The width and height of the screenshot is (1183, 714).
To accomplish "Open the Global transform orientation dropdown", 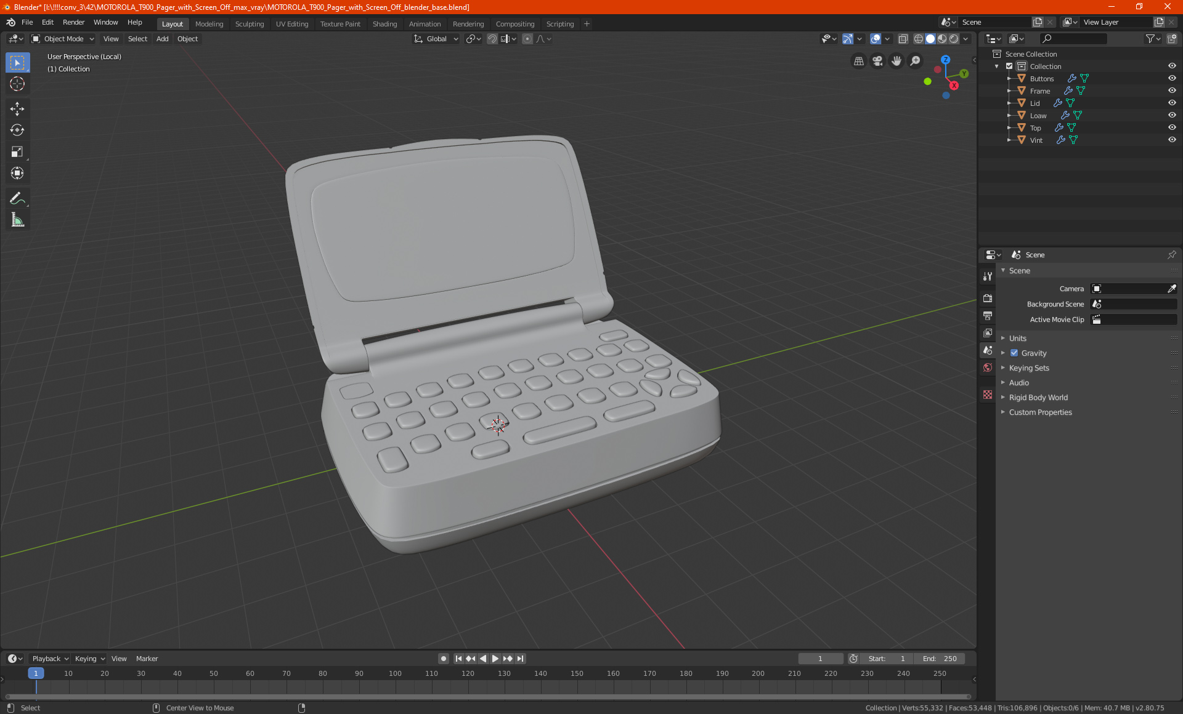I will coord(436,39).
